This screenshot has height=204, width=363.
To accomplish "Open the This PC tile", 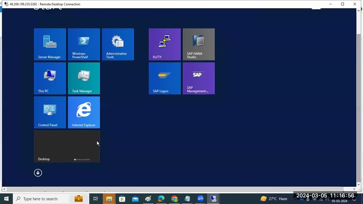I will (x=50, y=78).
